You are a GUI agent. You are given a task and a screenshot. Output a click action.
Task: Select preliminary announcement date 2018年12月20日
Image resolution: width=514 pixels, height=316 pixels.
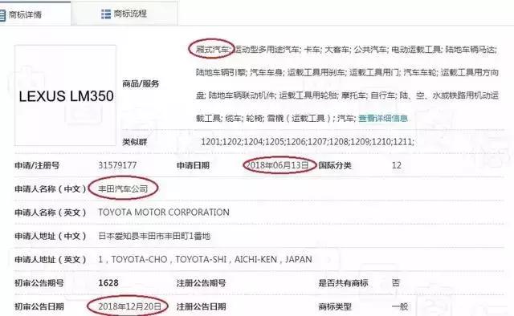click(x=129, y=306)
